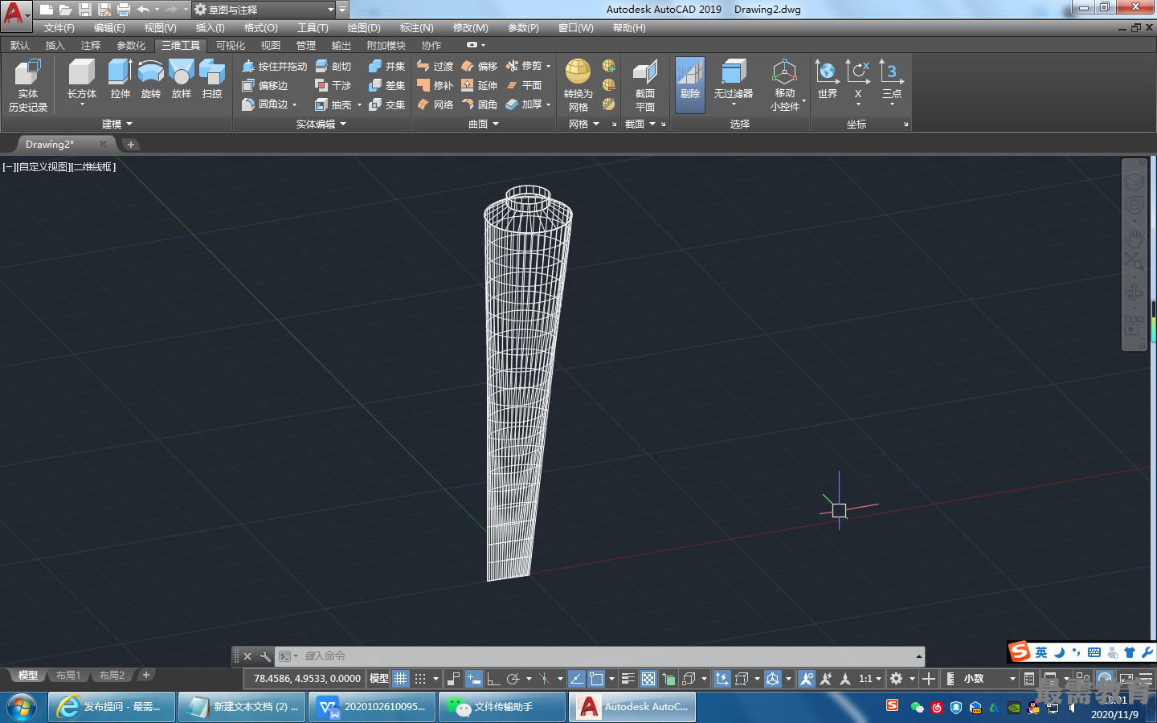Click the Save icon in quick access toolbar
Image resolution: width=1157 pixels, height=723 pixels.
click(85, 10)
